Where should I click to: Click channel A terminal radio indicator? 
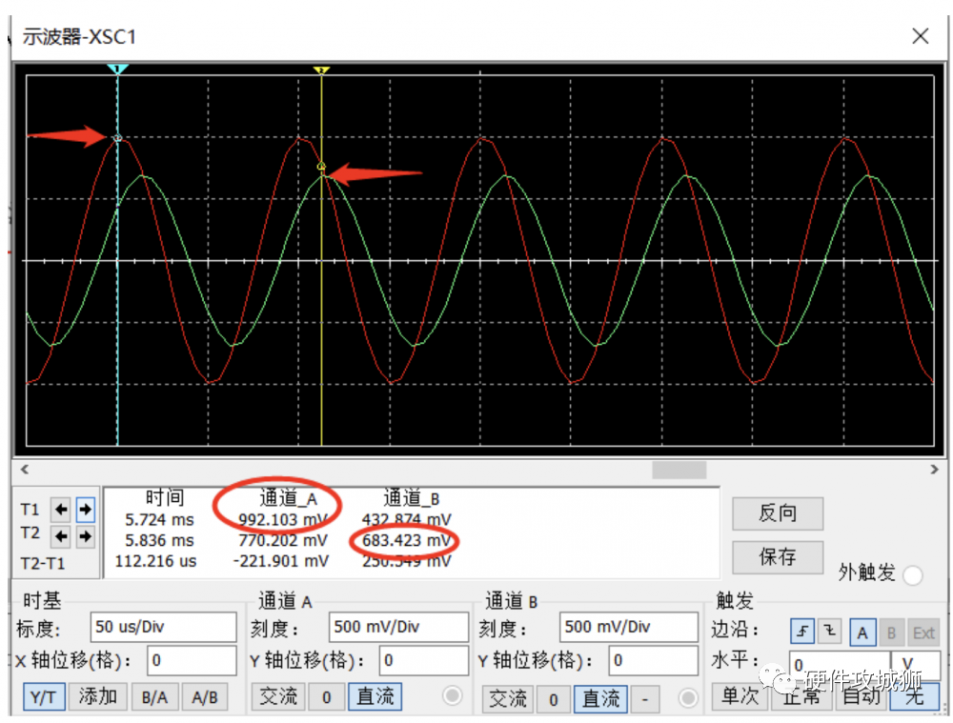(452, 696)
